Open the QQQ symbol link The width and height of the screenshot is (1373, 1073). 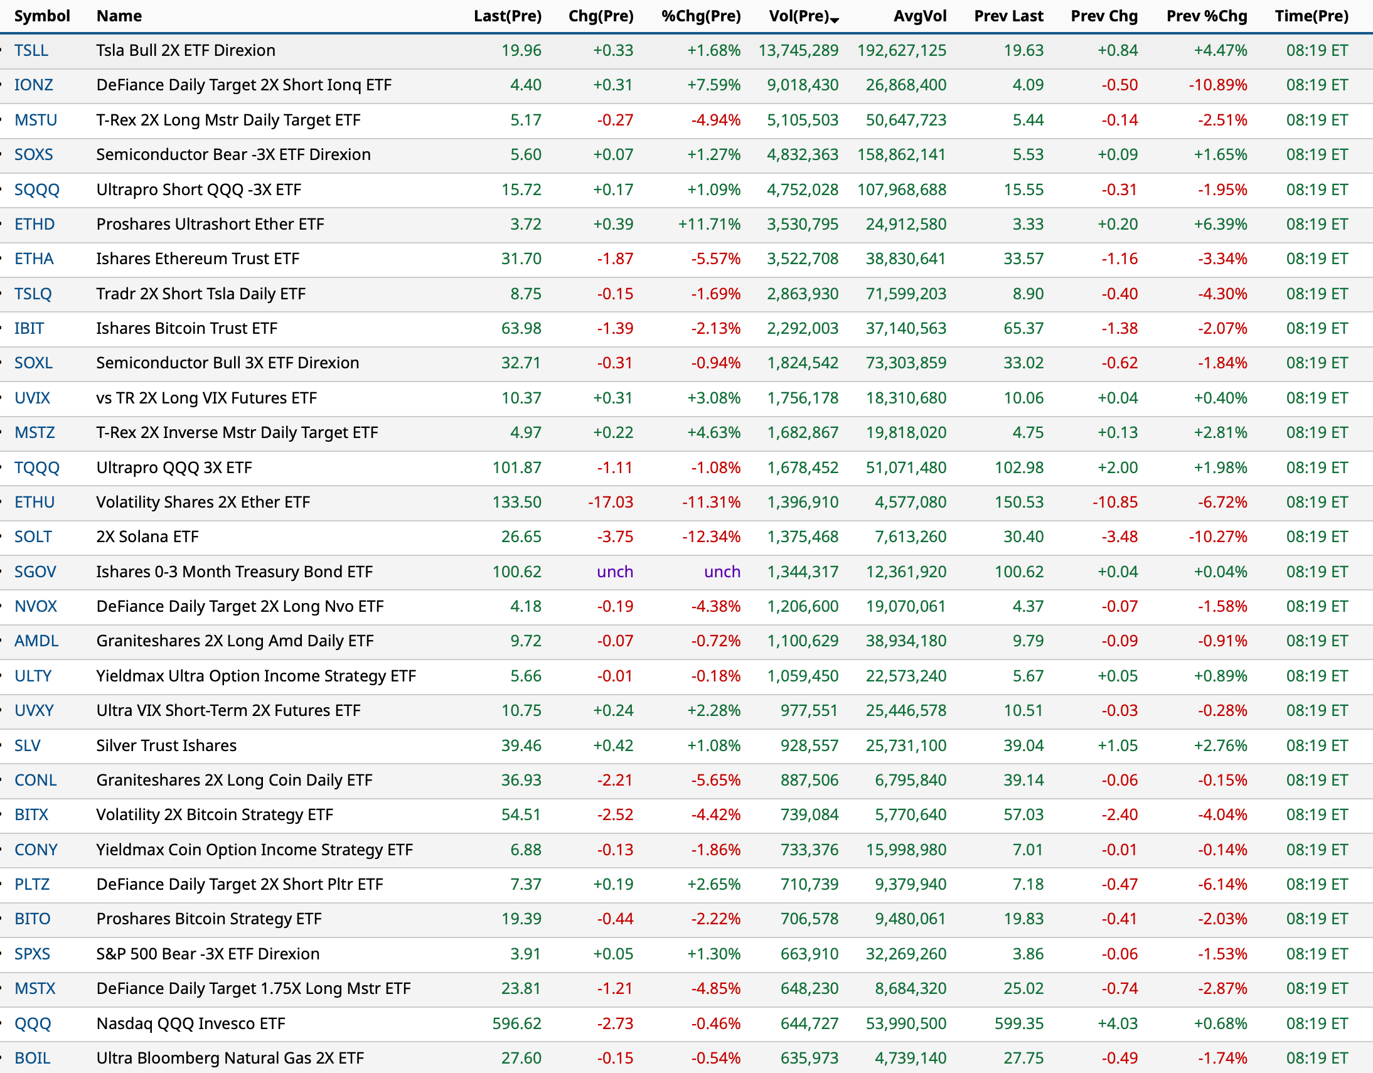(33, 1023)
